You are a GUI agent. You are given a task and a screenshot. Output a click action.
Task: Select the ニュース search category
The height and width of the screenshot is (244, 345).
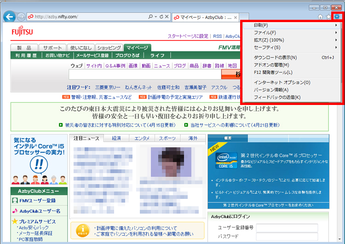tap(162, 66)
